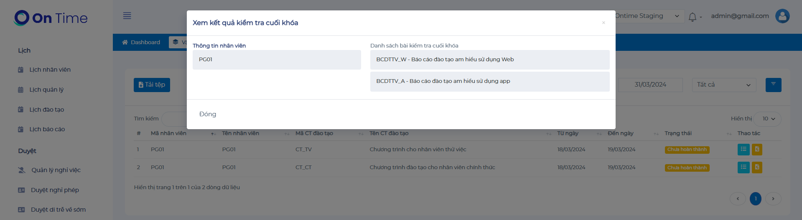Open the Ontime Staging dropdown

click(649, 16)
